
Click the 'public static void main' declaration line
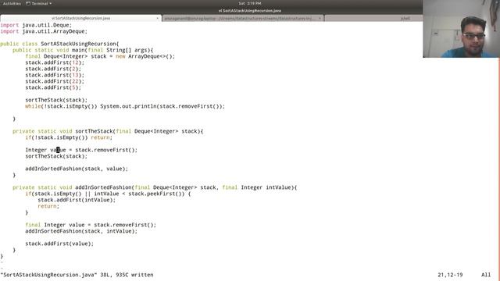[83, 50]
